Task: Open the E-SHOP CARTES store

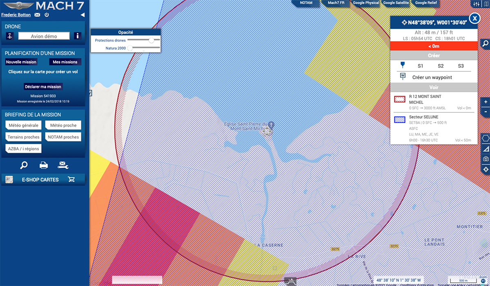Action: coord(40,180)
